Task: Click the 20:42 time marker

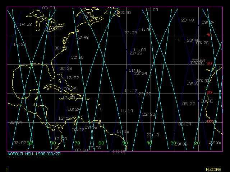Action: pos(203,81)
